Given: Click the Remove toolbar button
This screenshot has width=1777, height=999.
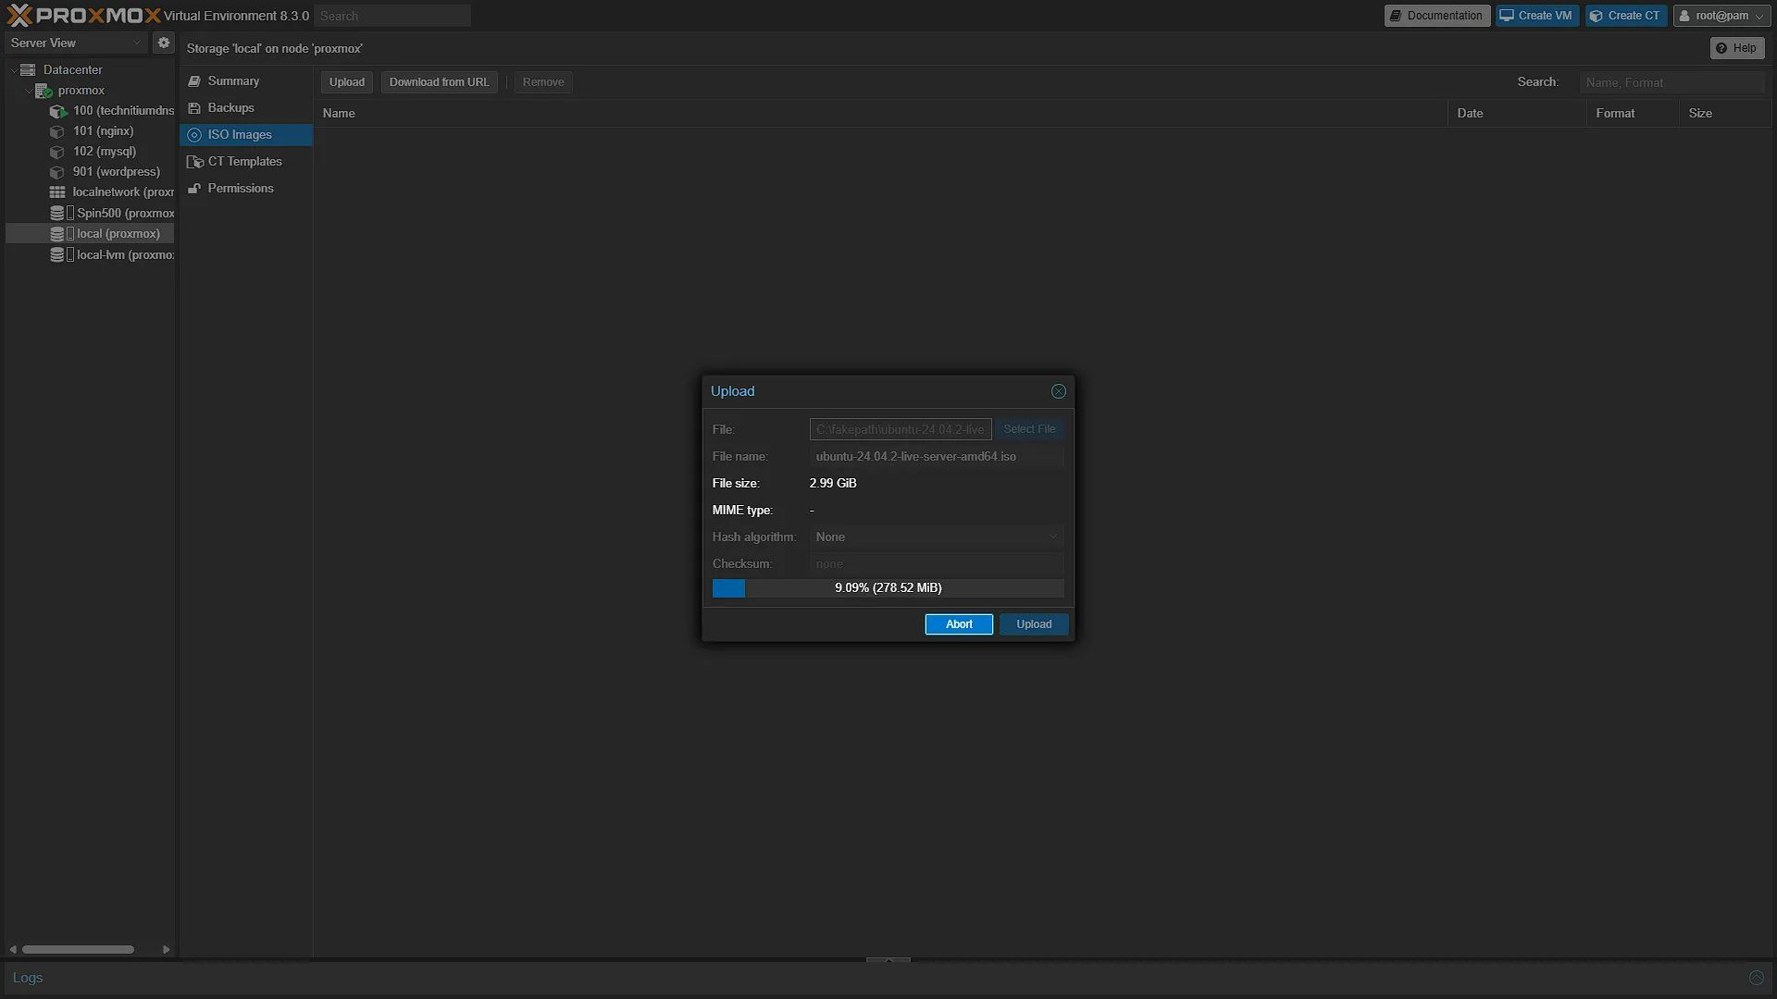Looking at the screenshot, I should [543, 81].
